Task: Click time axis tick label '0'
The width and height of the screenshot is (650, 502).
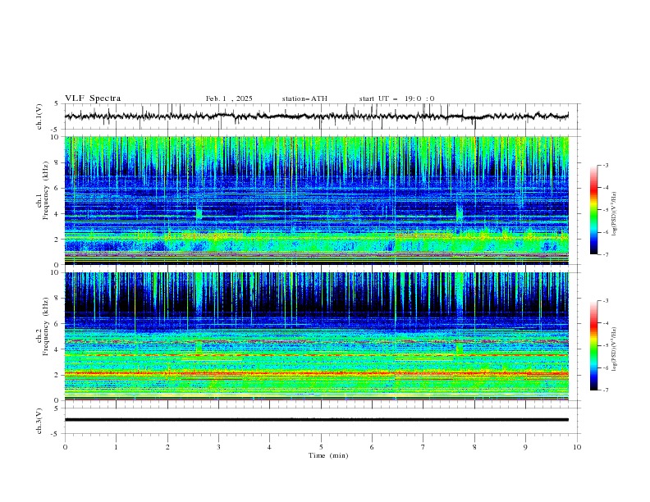Action: pos(65,447)
